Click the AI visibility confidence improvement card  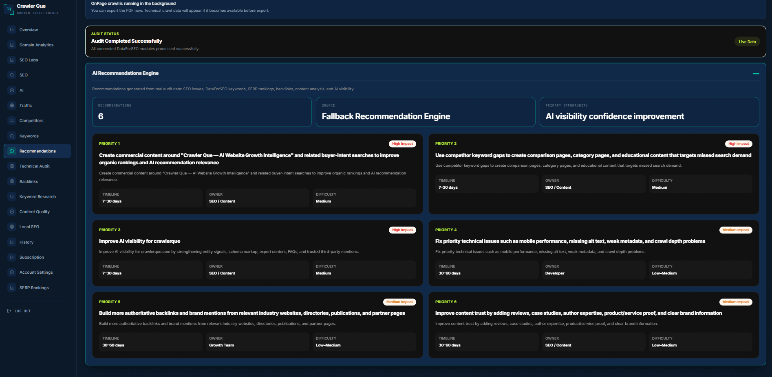click(649, 112)
